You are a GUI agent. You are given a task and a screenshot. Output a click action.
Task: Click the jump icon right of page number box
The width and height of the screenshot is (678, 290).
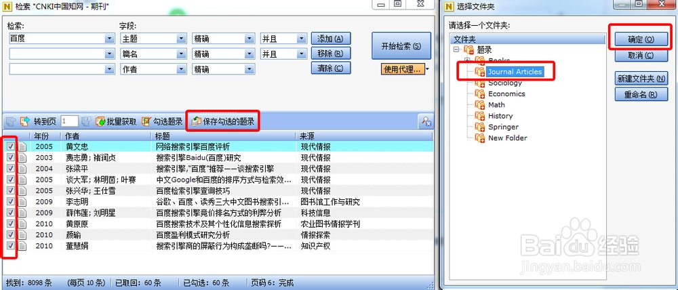coord(87,121)
